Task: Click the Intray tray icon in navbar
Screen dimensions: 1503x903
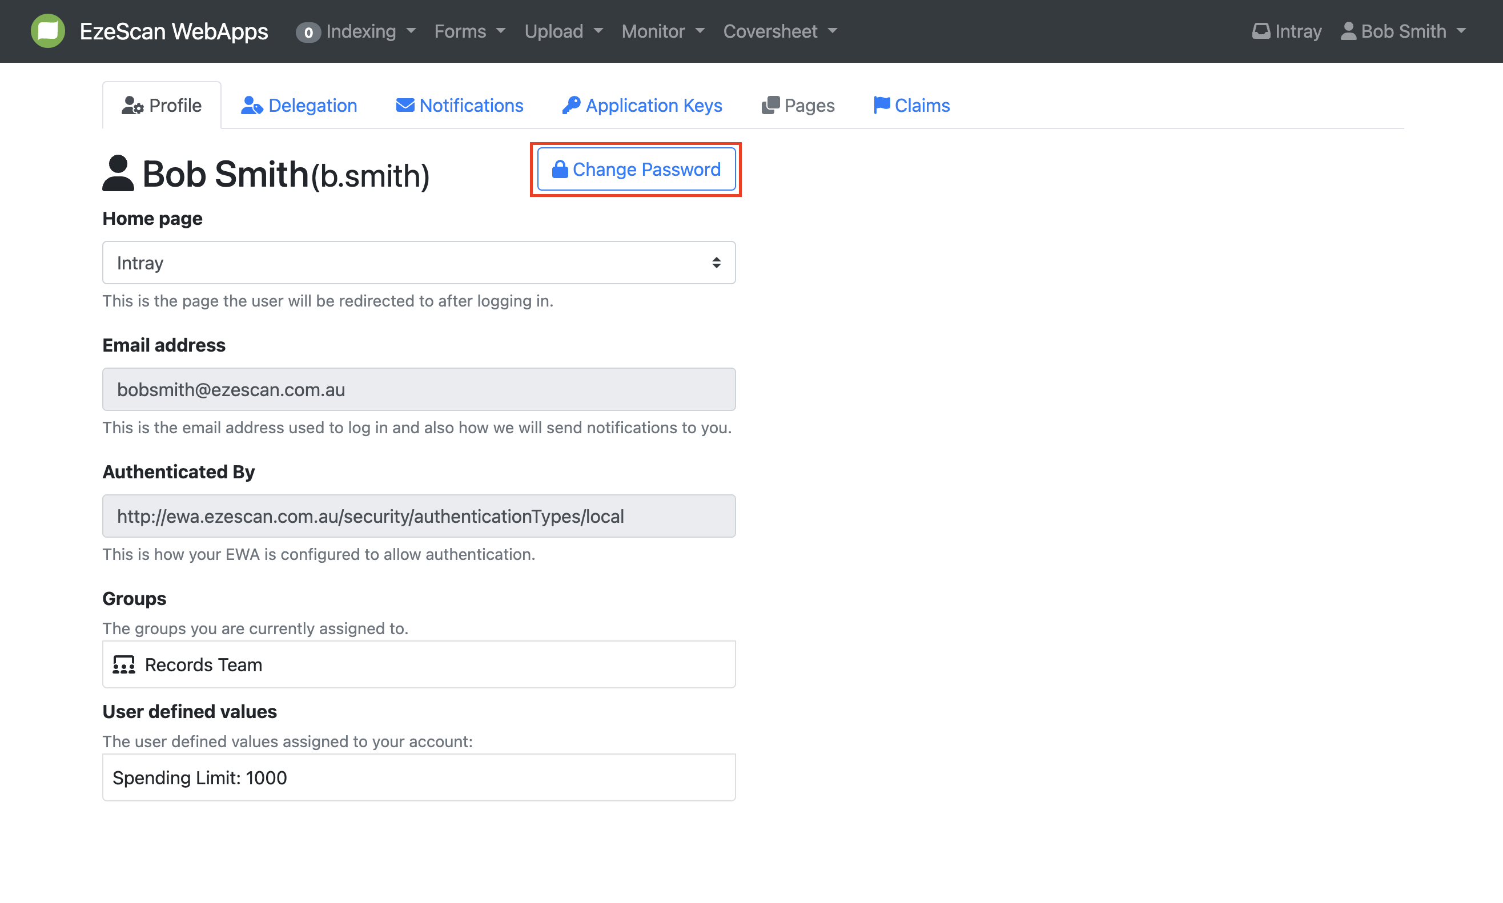Action: point(1261,31)
